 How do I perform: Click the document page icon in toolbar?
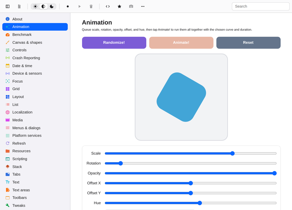tap(19, 6)
